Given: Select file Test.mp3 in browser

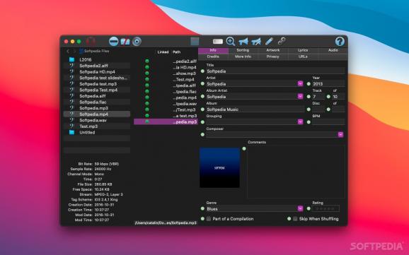Looking at the screenshot, I should click(97, 126).
